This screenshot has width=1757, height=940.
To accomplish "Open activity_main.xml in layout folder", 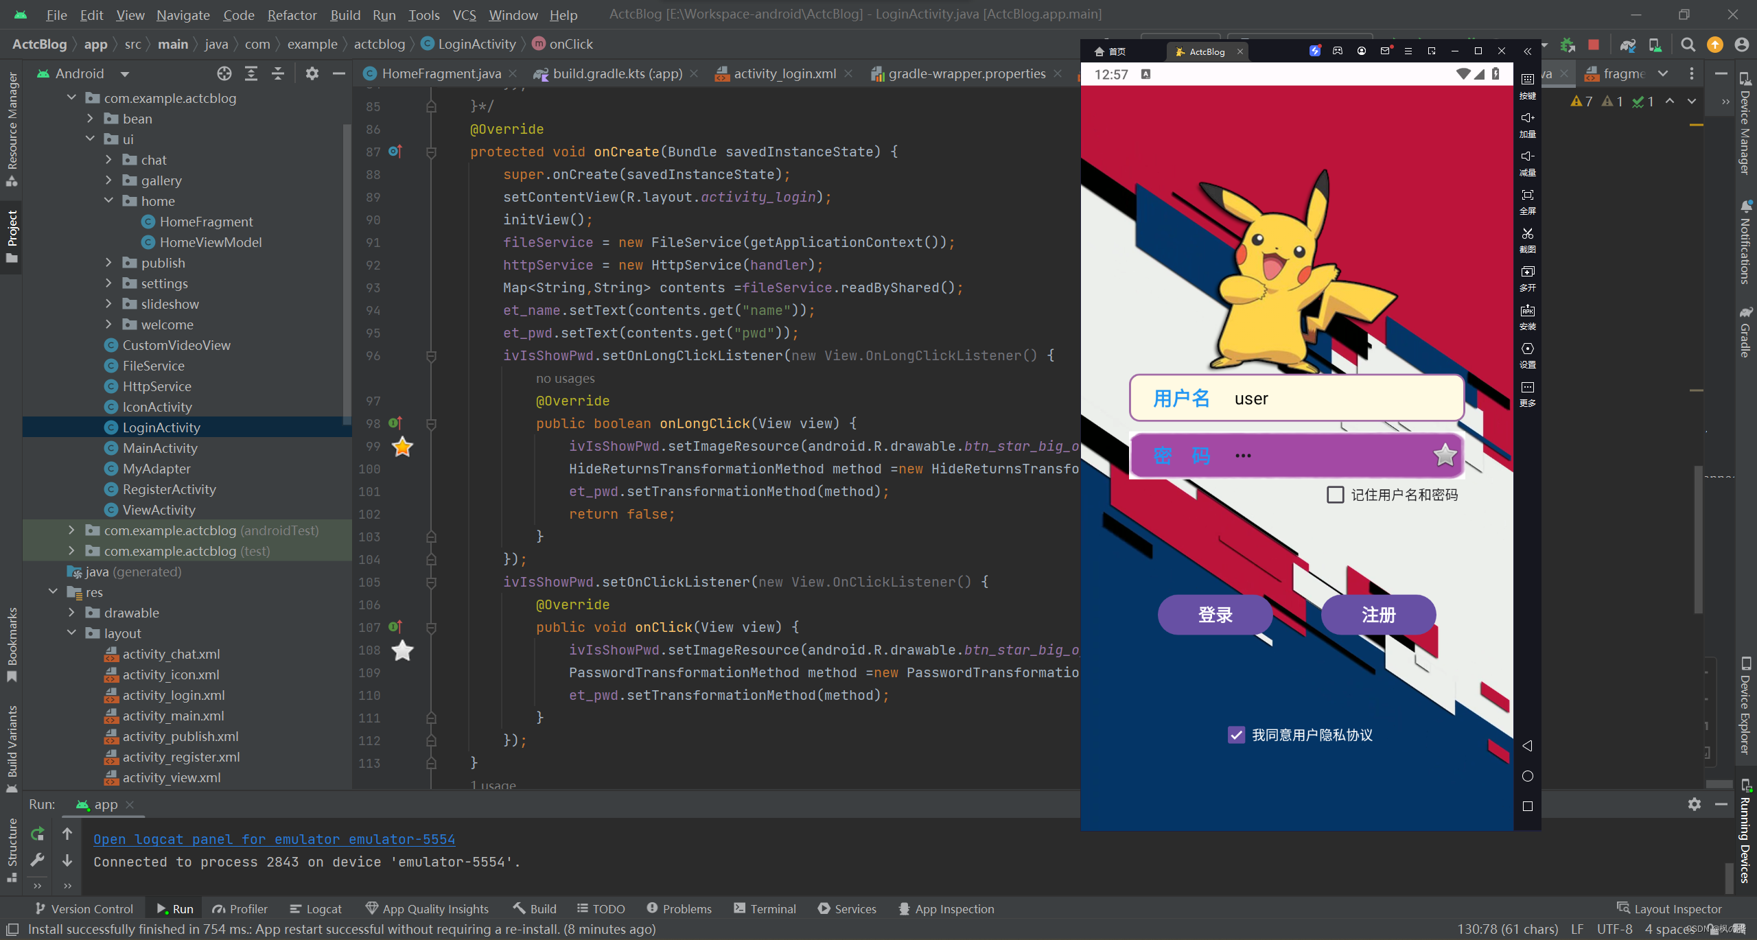I will tap(173, 716).
